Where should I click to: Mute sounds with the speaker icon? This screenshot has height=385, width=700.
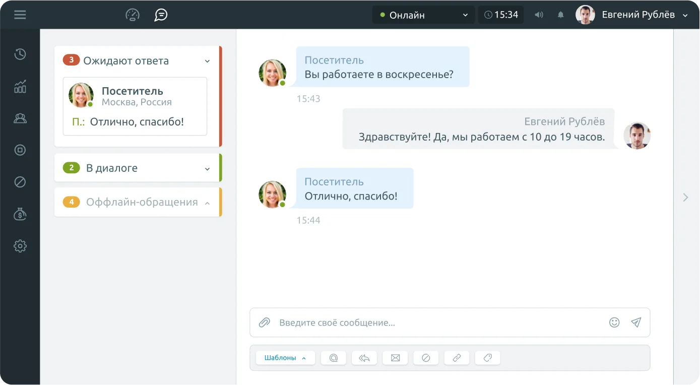[x=539, y=15]
